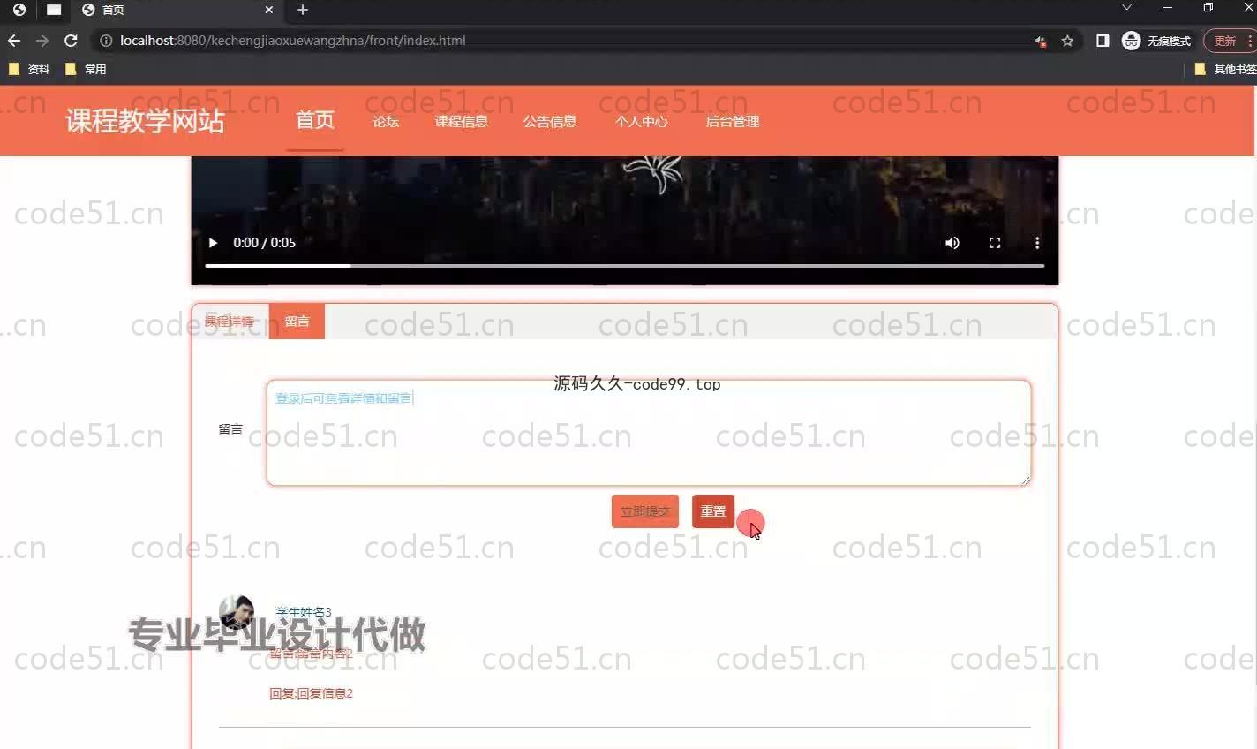Open tab search dropdown arrow
The image size is (1257, 749).
1126,7
